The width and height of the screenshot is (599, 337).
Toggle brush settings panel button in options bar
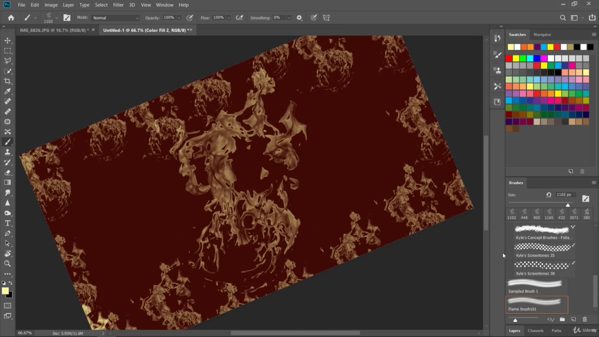(x=67, y=18)
